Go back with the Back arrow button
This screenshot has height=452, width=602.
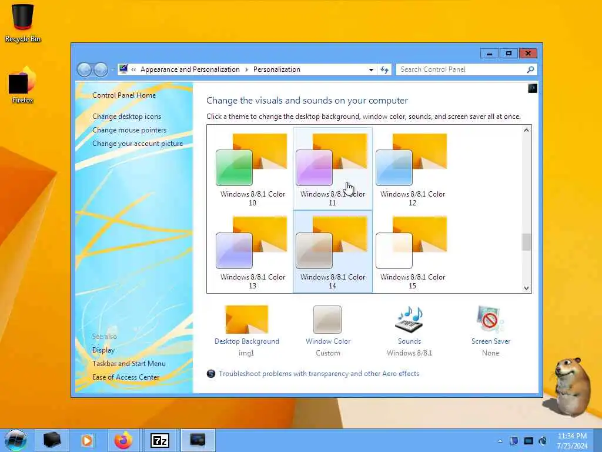85,69
